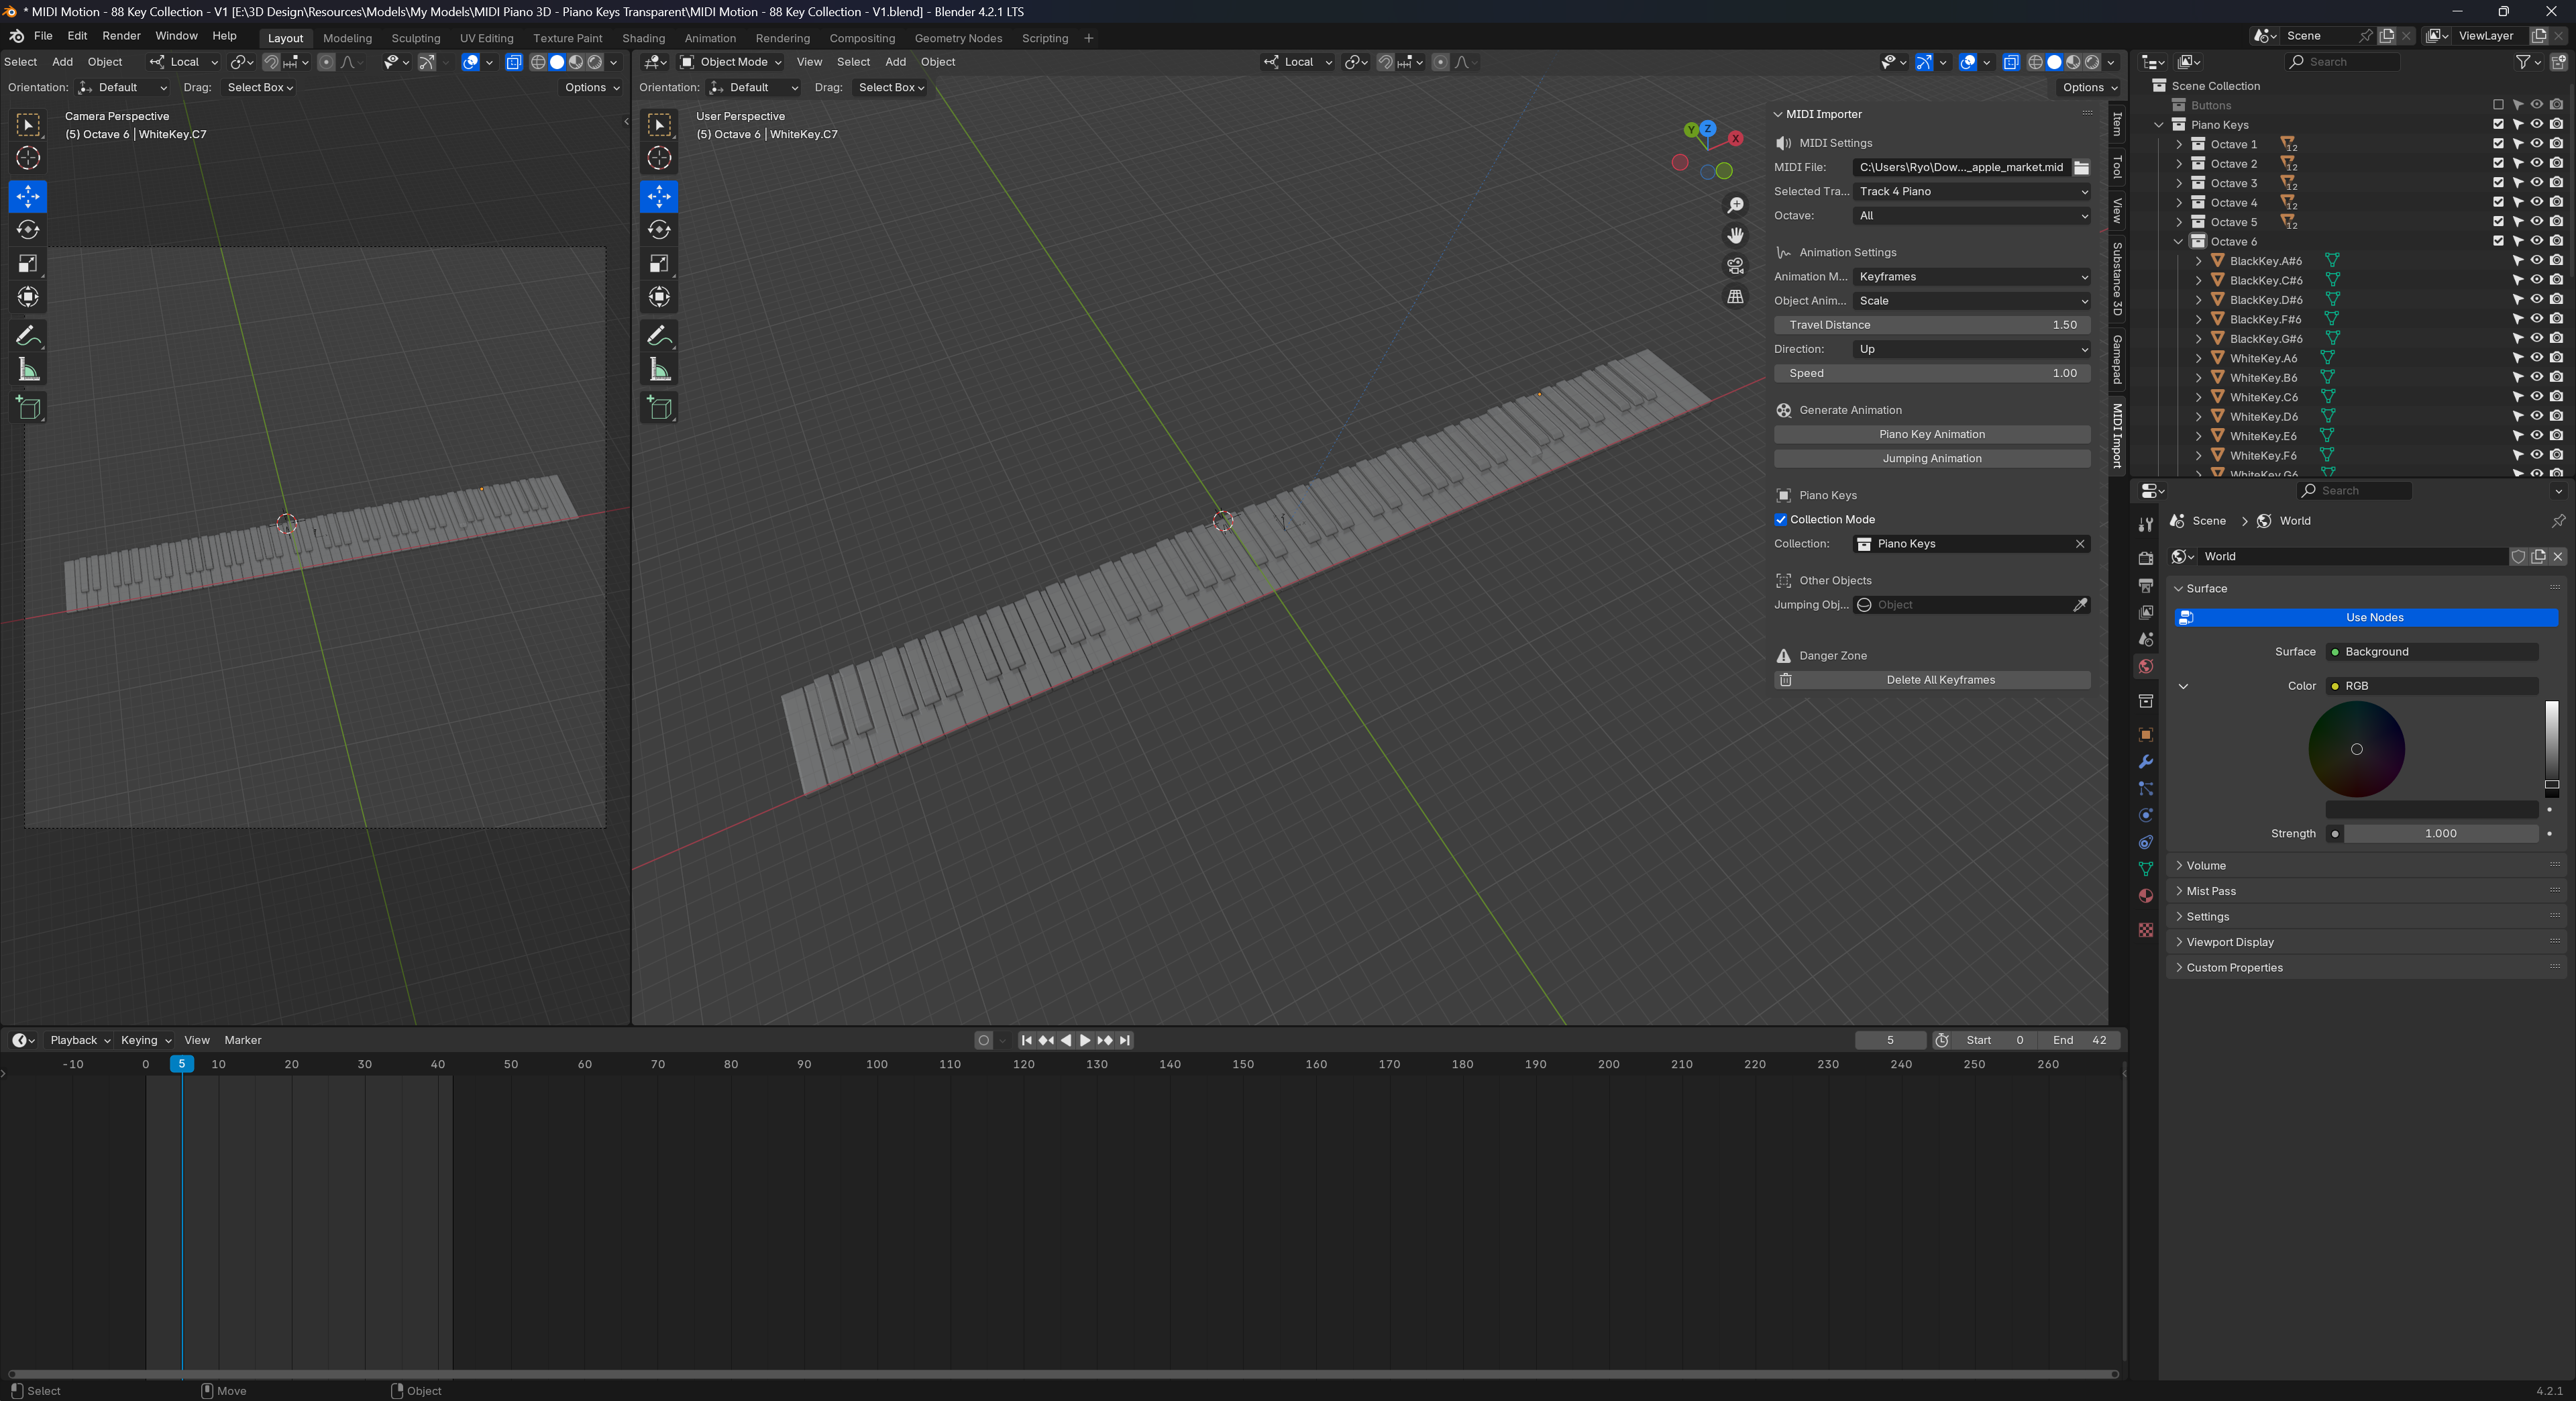Open the Render properties tab icon

click(2145, 558)
